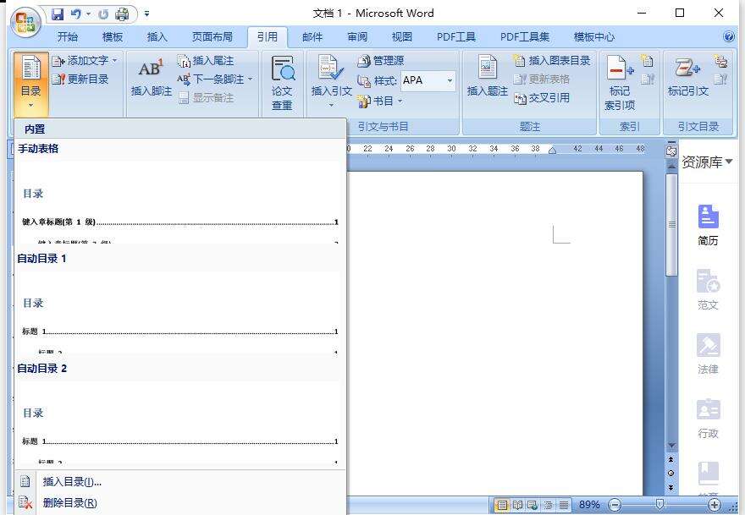Open the APA style combo box
Image resolution: width=745 pixels, height=515 pixels.
428,80
